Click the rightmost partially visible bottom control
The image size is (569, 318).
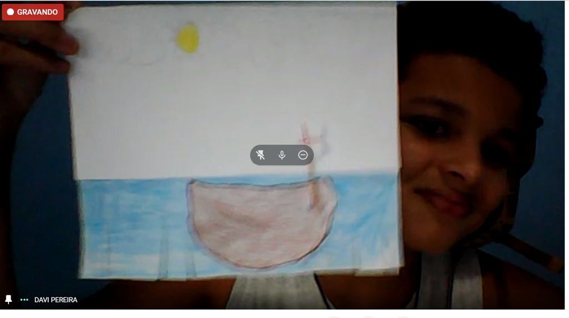tap(402, 317)
